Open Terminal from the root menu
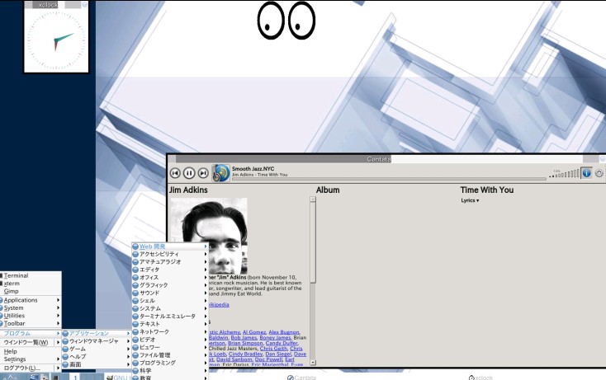This screenshot has height=380, width=606. (17, 275)
